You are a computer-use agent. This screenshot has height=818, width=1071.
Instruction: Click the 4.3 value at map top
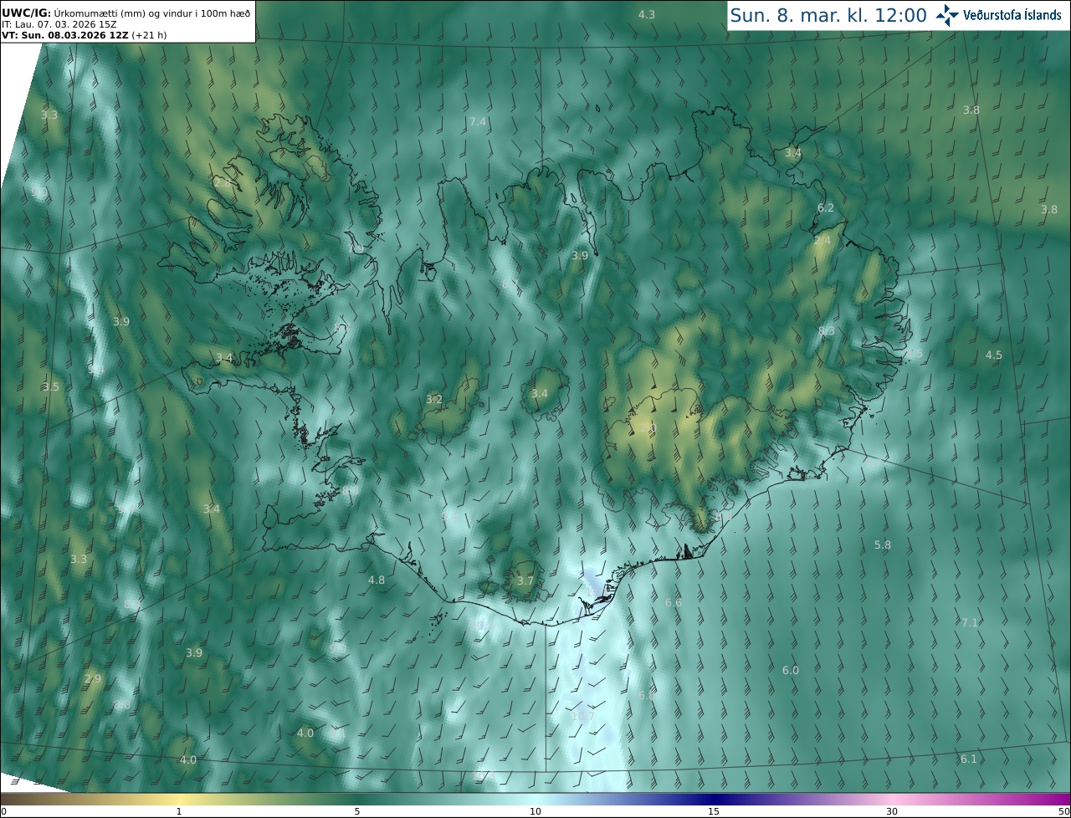[647, 14]
